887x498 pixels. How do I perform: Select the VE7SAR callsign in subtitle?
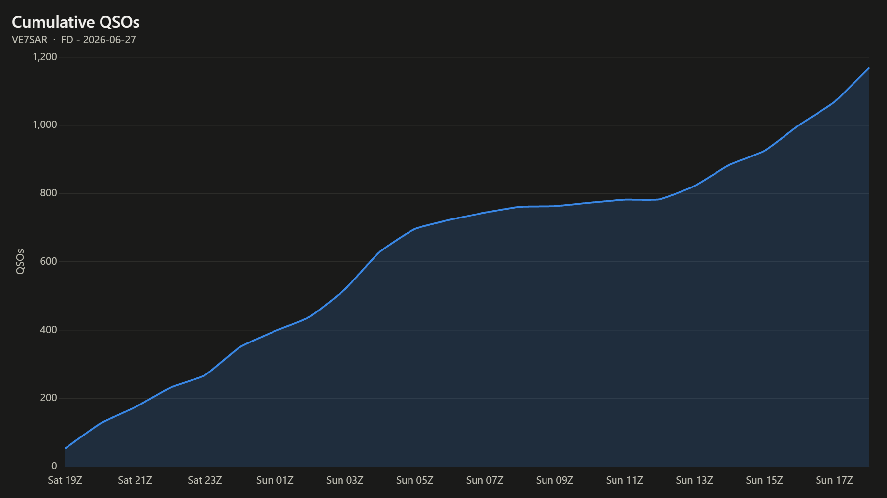click(30, 40)
